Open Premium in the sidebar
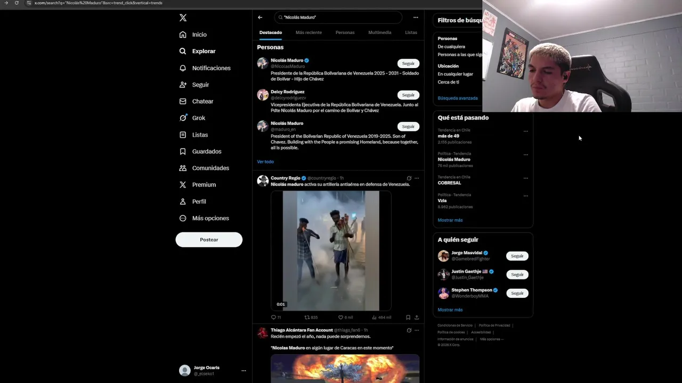Screen dimensions: 682x383 point(197,185)
